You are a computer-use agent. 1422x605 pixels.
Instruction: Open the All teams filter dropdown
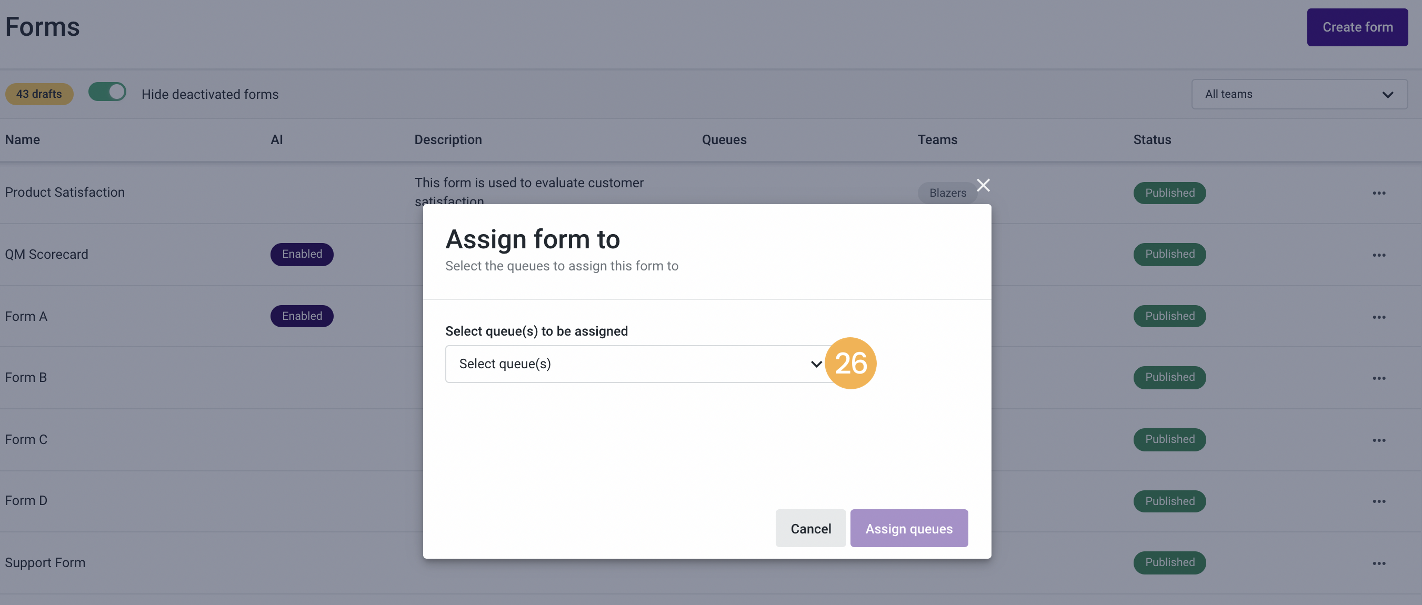[1299, 94]
